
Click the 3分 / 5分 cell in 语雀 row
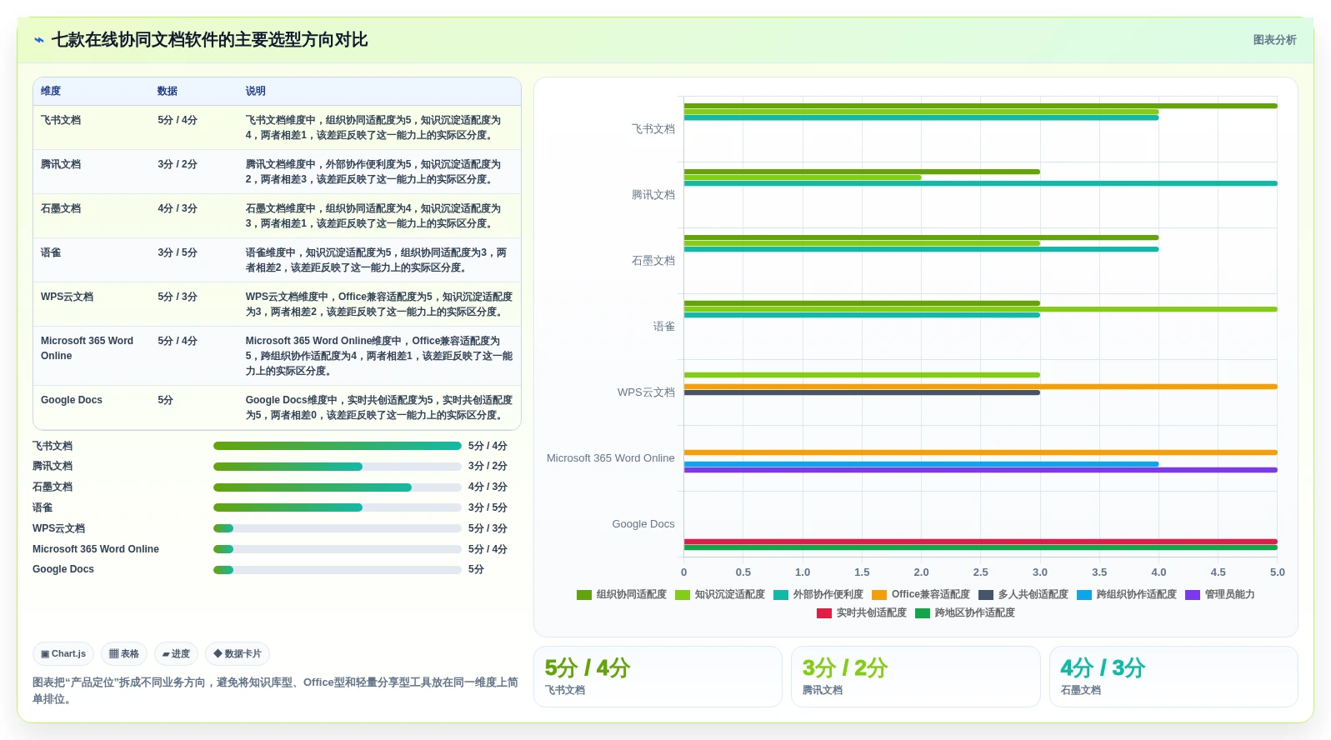(x=178, y=252)
